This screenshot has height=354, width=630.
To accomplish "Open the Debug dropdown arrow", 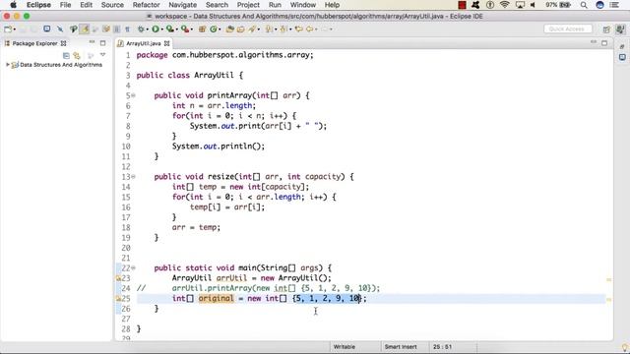I will pyautogui.click(x=147, y=29).
